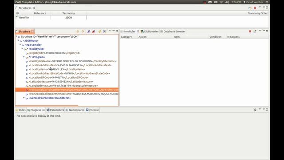Click the move-up arrow in Structure toolbar
This screenshot has height=160, width=284.
[x=78, y=32]
